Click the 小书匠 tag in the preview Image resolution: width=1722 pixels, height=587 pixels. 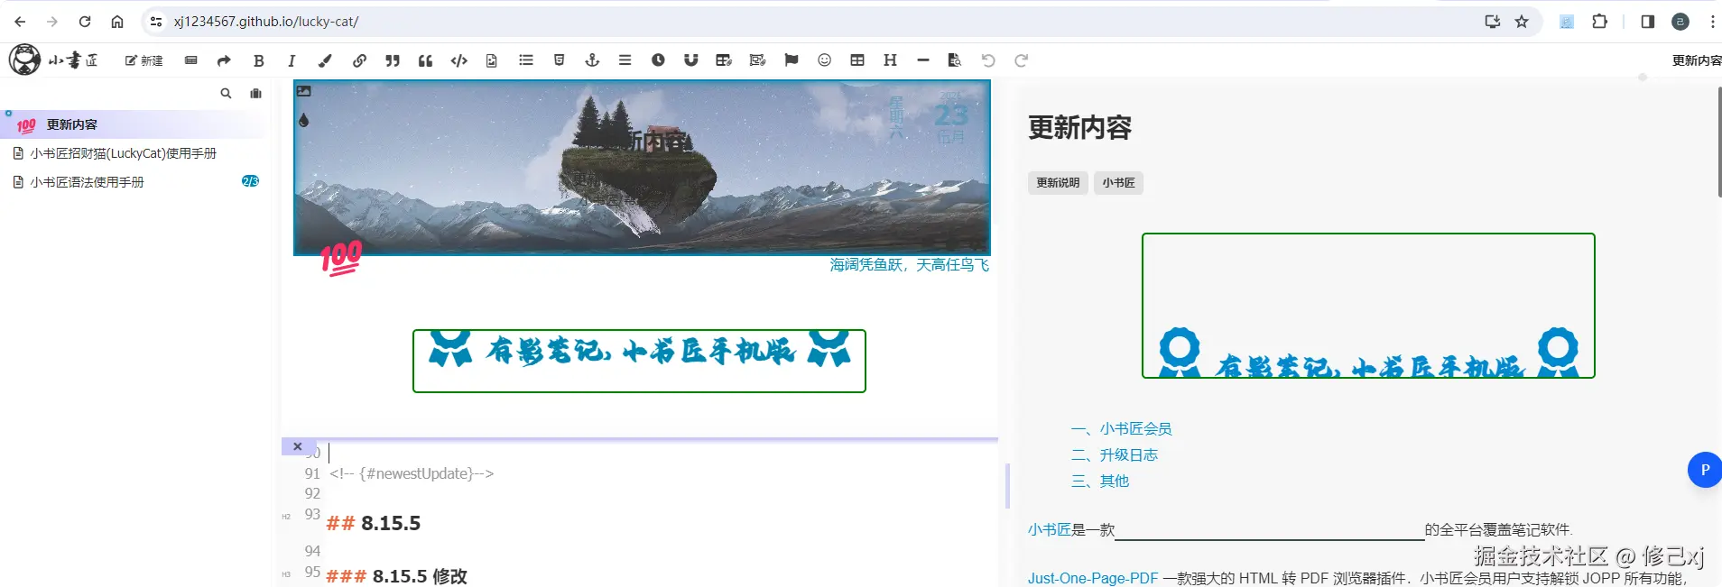(1118, 183)
